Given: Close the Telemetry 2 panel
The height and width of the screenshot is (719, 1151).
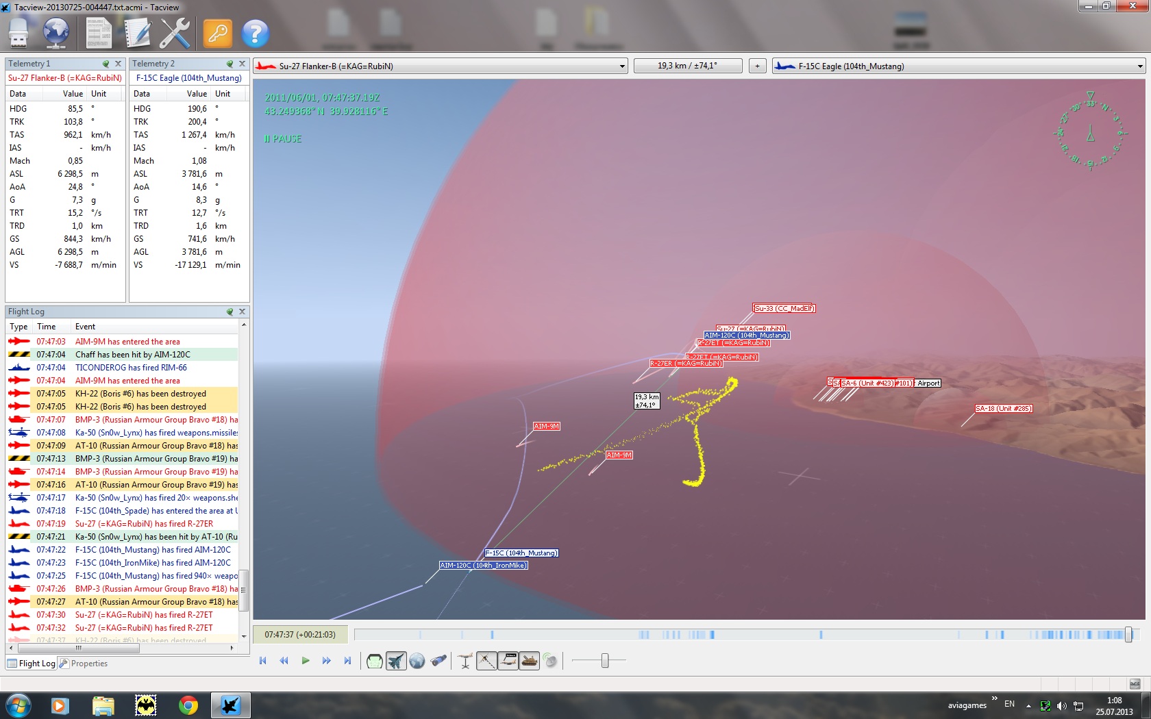Looking at the screenshot, I should 242,64.
